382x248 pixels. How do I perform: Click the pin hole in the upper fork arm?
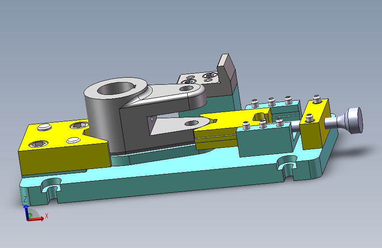186,88
